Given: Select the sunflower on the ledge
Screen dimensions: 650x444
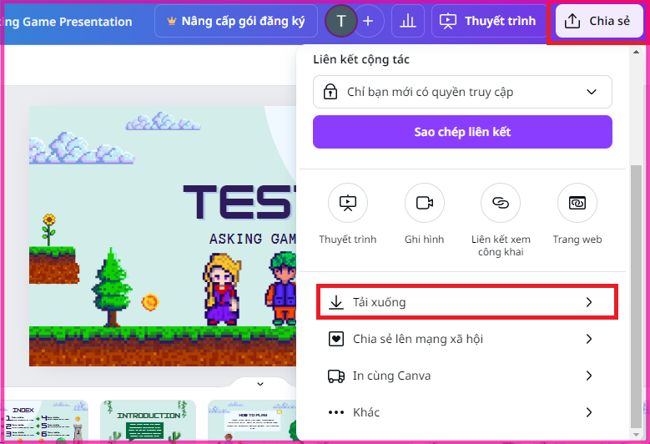Looking at the screenshot, I should [x=49, y=230].
